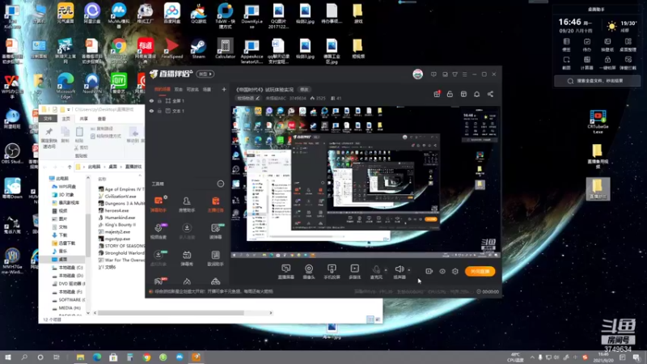Click 粘贴 in Explorer ribbon

(79, 134)
